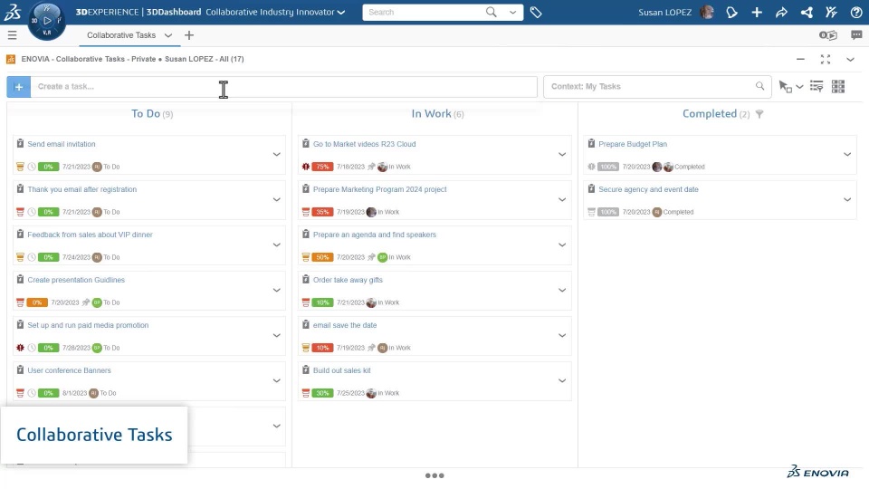869x489 pixels.
Task: Click assignee avatar on Secure agency task
Action: [657, 212]
